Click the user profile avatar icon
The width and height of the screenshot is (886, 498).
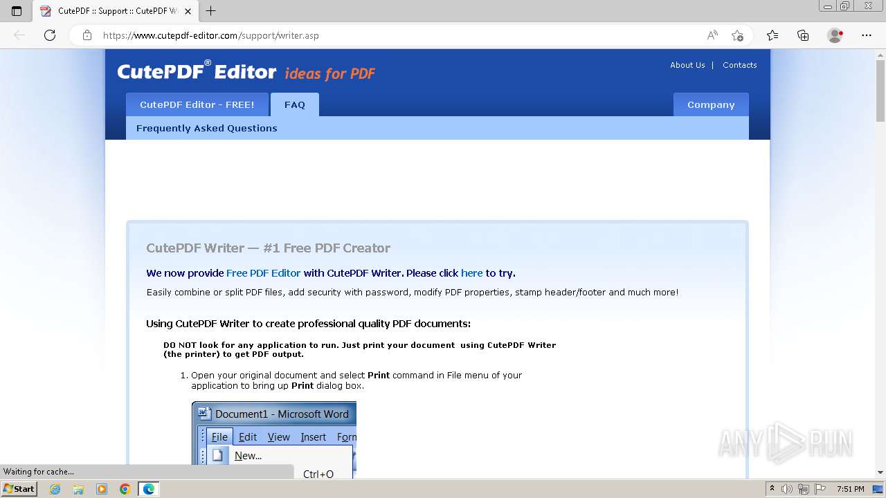pos(835,35)
